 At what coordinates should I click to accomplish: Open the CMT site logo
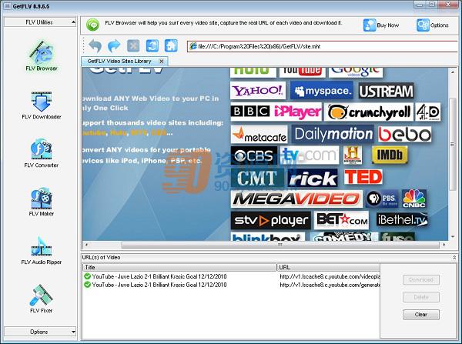pos(257,178)
